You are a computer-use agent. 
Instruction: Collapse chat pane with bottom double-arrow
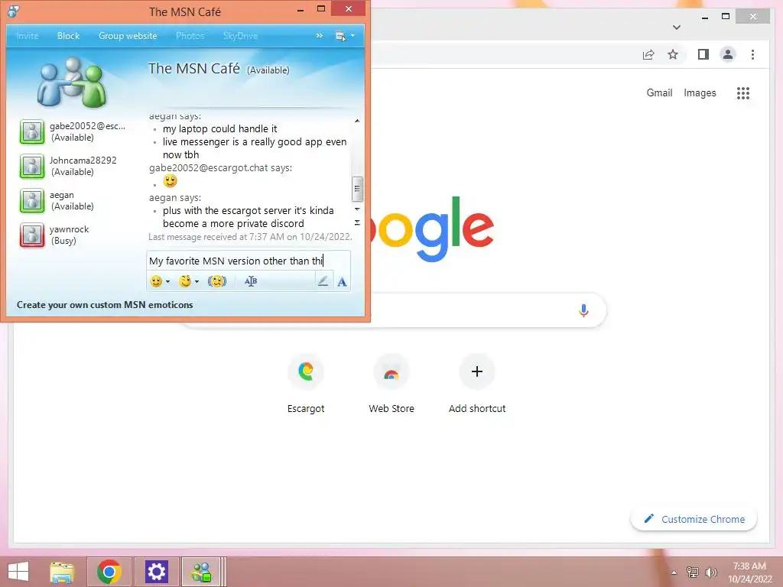357,222
